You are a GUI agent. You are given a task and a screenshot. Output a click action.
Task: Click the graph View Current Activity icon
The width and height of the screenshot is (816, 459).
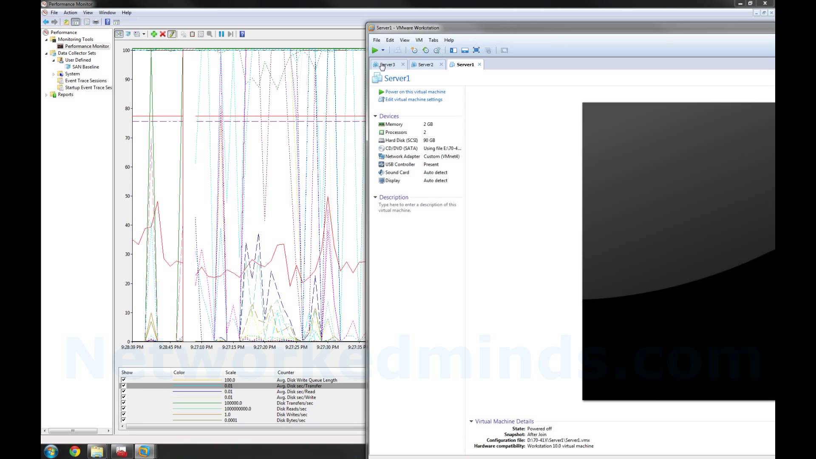pyautogui.click(x=119, y=34)
